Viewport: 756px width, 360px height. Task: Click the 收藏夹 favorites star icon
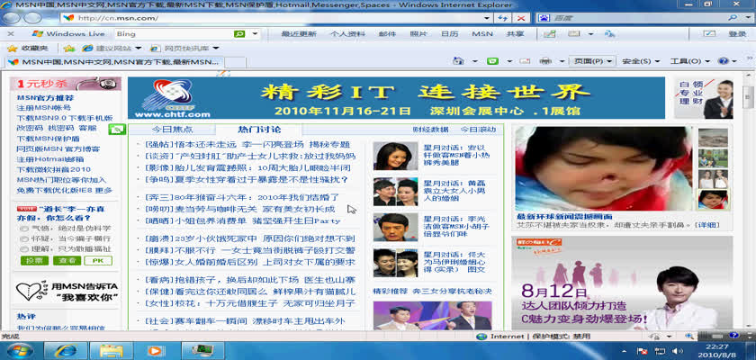[x=12, y=49]
